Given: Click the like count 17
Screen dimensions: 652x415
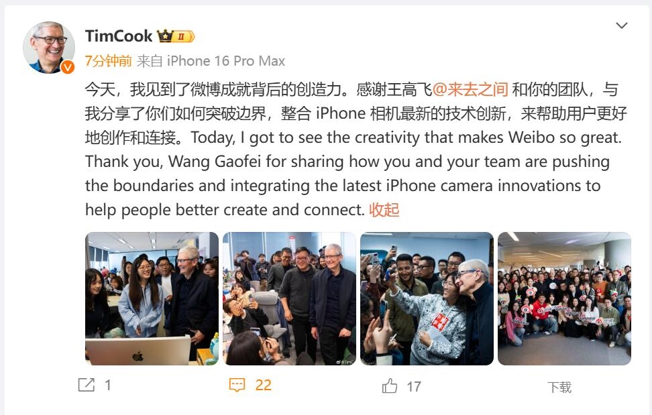Looking at the screenshot, I should click(x=414, y=387).
